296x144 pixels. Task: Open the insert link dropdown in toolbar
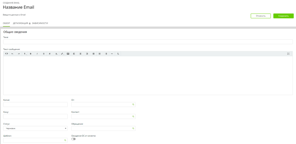62,54
